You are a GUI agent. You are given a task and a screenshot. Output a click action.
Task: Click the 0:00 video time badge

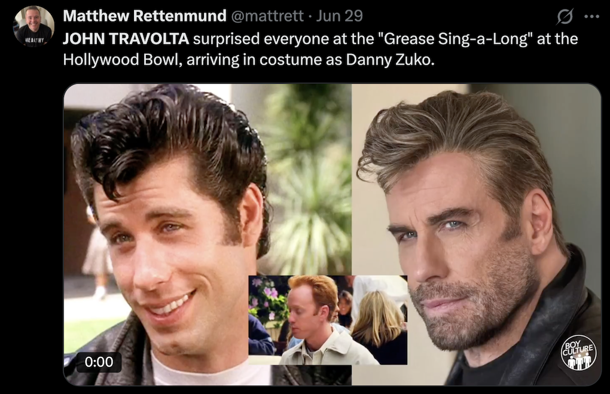[x=99, y=362]
